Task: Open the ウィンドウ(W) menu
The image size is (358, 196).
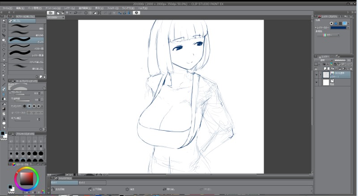Action: [x=128, y=8]
